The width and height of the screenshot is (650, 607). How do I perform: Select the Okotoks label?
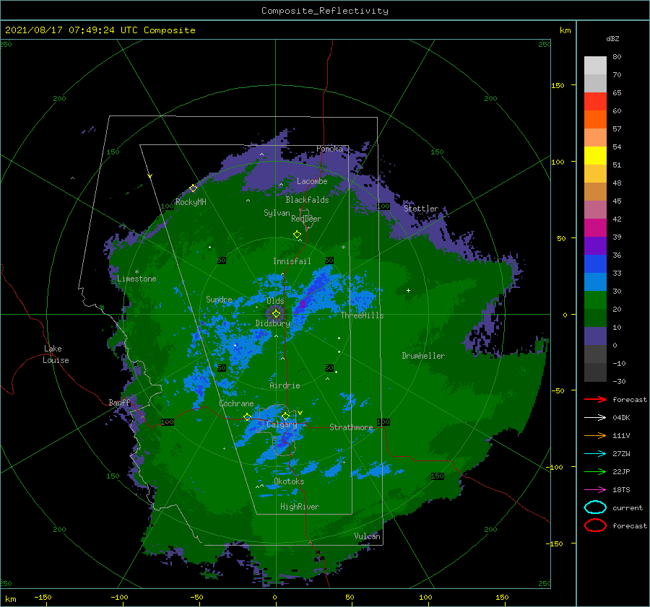[x=289, y=481]
